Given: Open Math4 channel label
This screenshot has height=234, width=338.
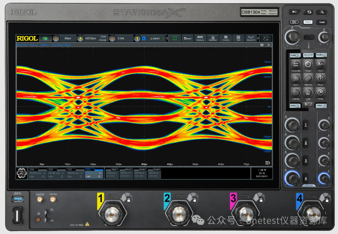Looking at the screenshot, I should pos(156,170).
